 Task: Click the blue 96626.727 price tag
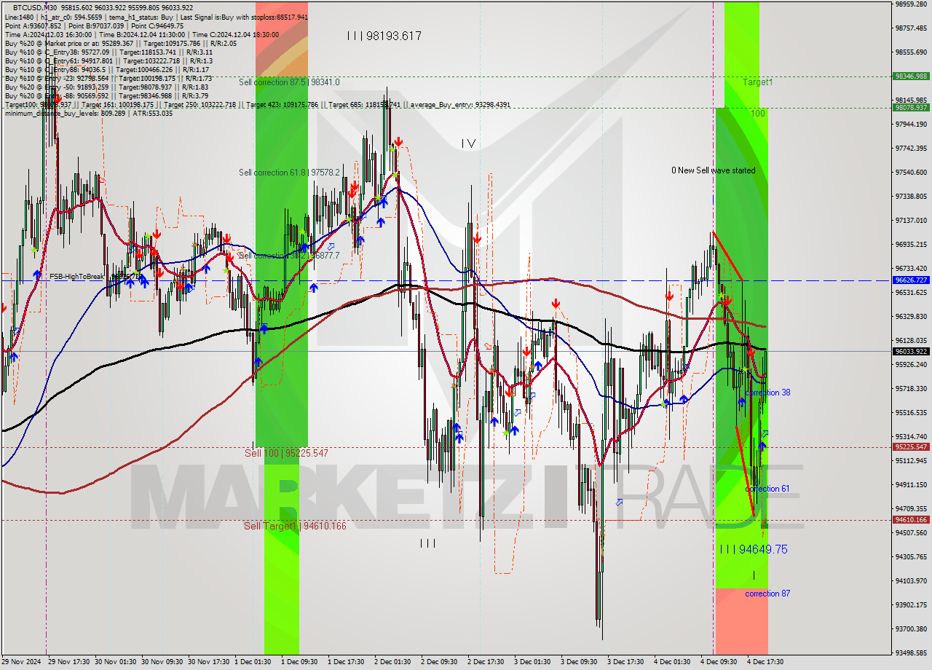click(x=911, y=280)
